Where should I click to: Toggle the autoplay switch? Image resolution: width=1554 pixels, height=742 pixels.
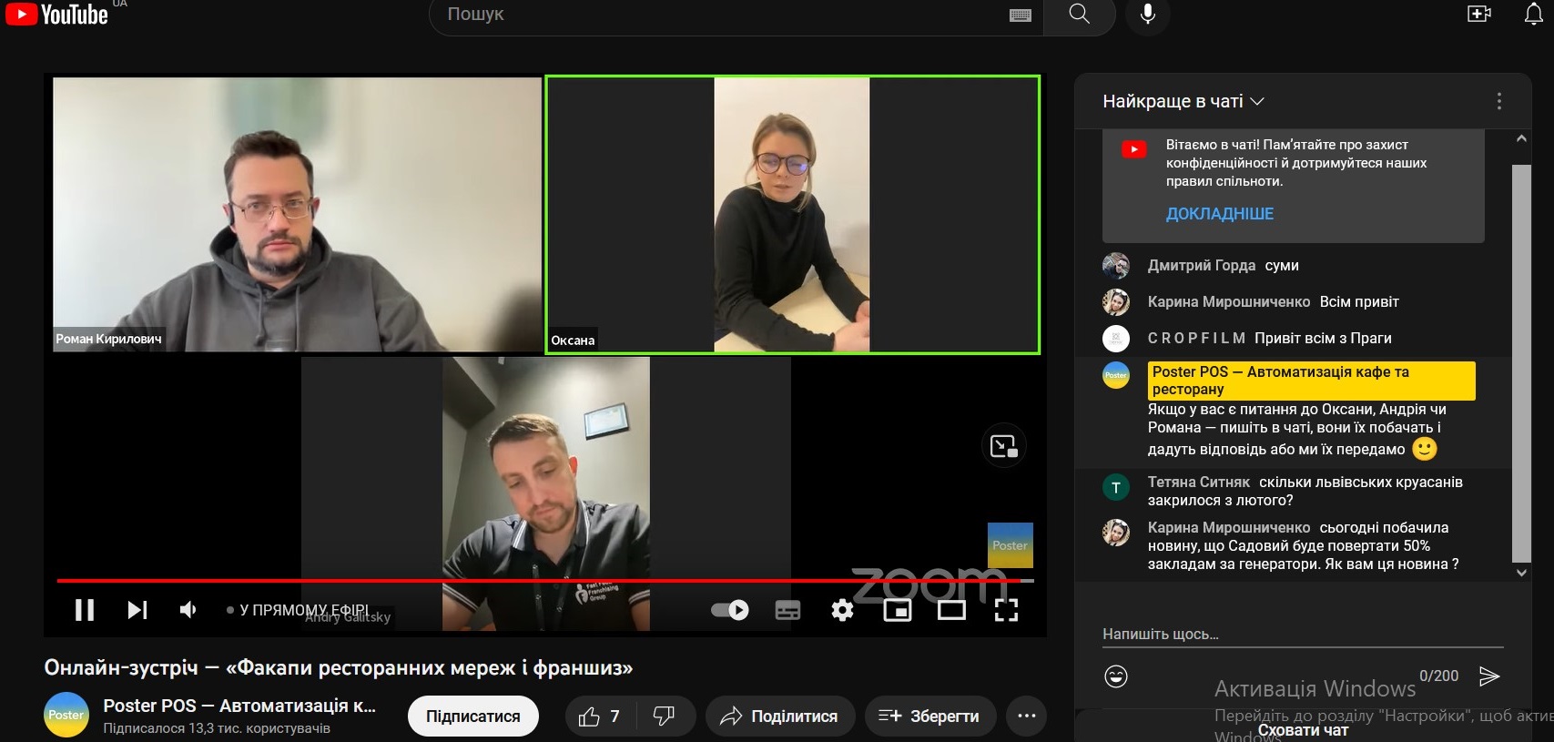click(730, 610)
